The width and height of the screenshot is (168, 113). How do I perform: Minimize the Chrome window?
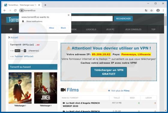click(148, 3)
